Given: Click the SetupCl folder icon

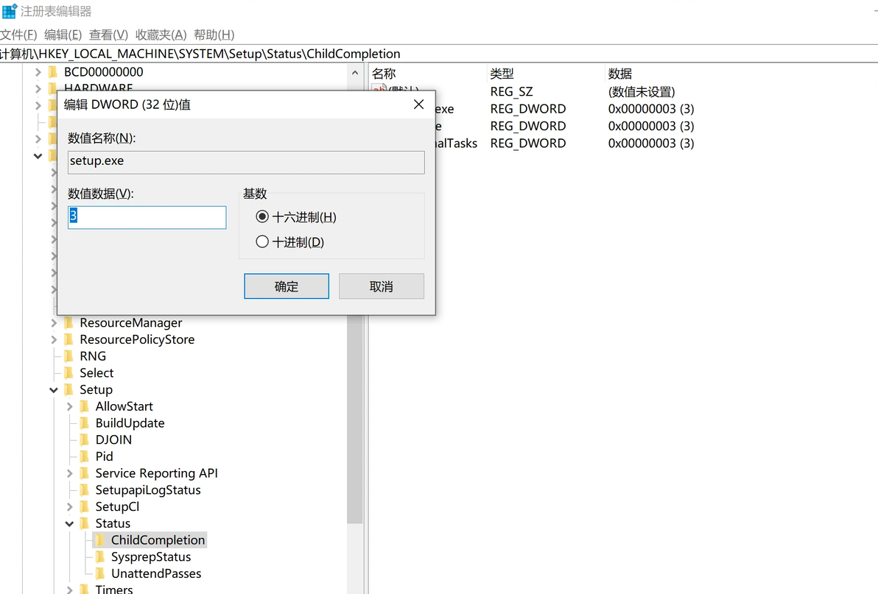Looking at the screenshot, I should coord(85,506).
